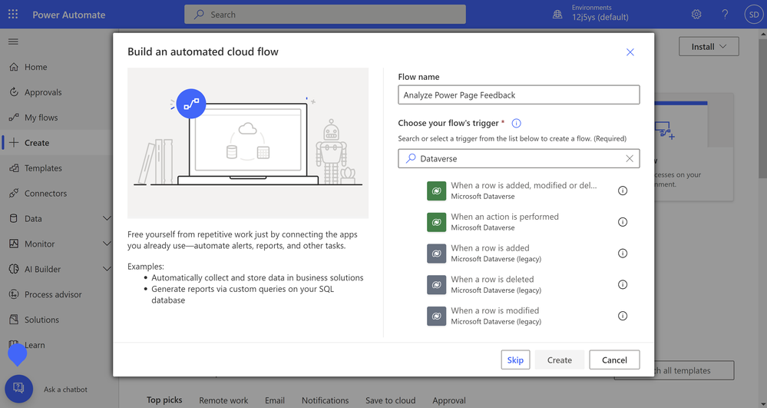
Task: Click Power Automate title link
Action: point(69,15)
